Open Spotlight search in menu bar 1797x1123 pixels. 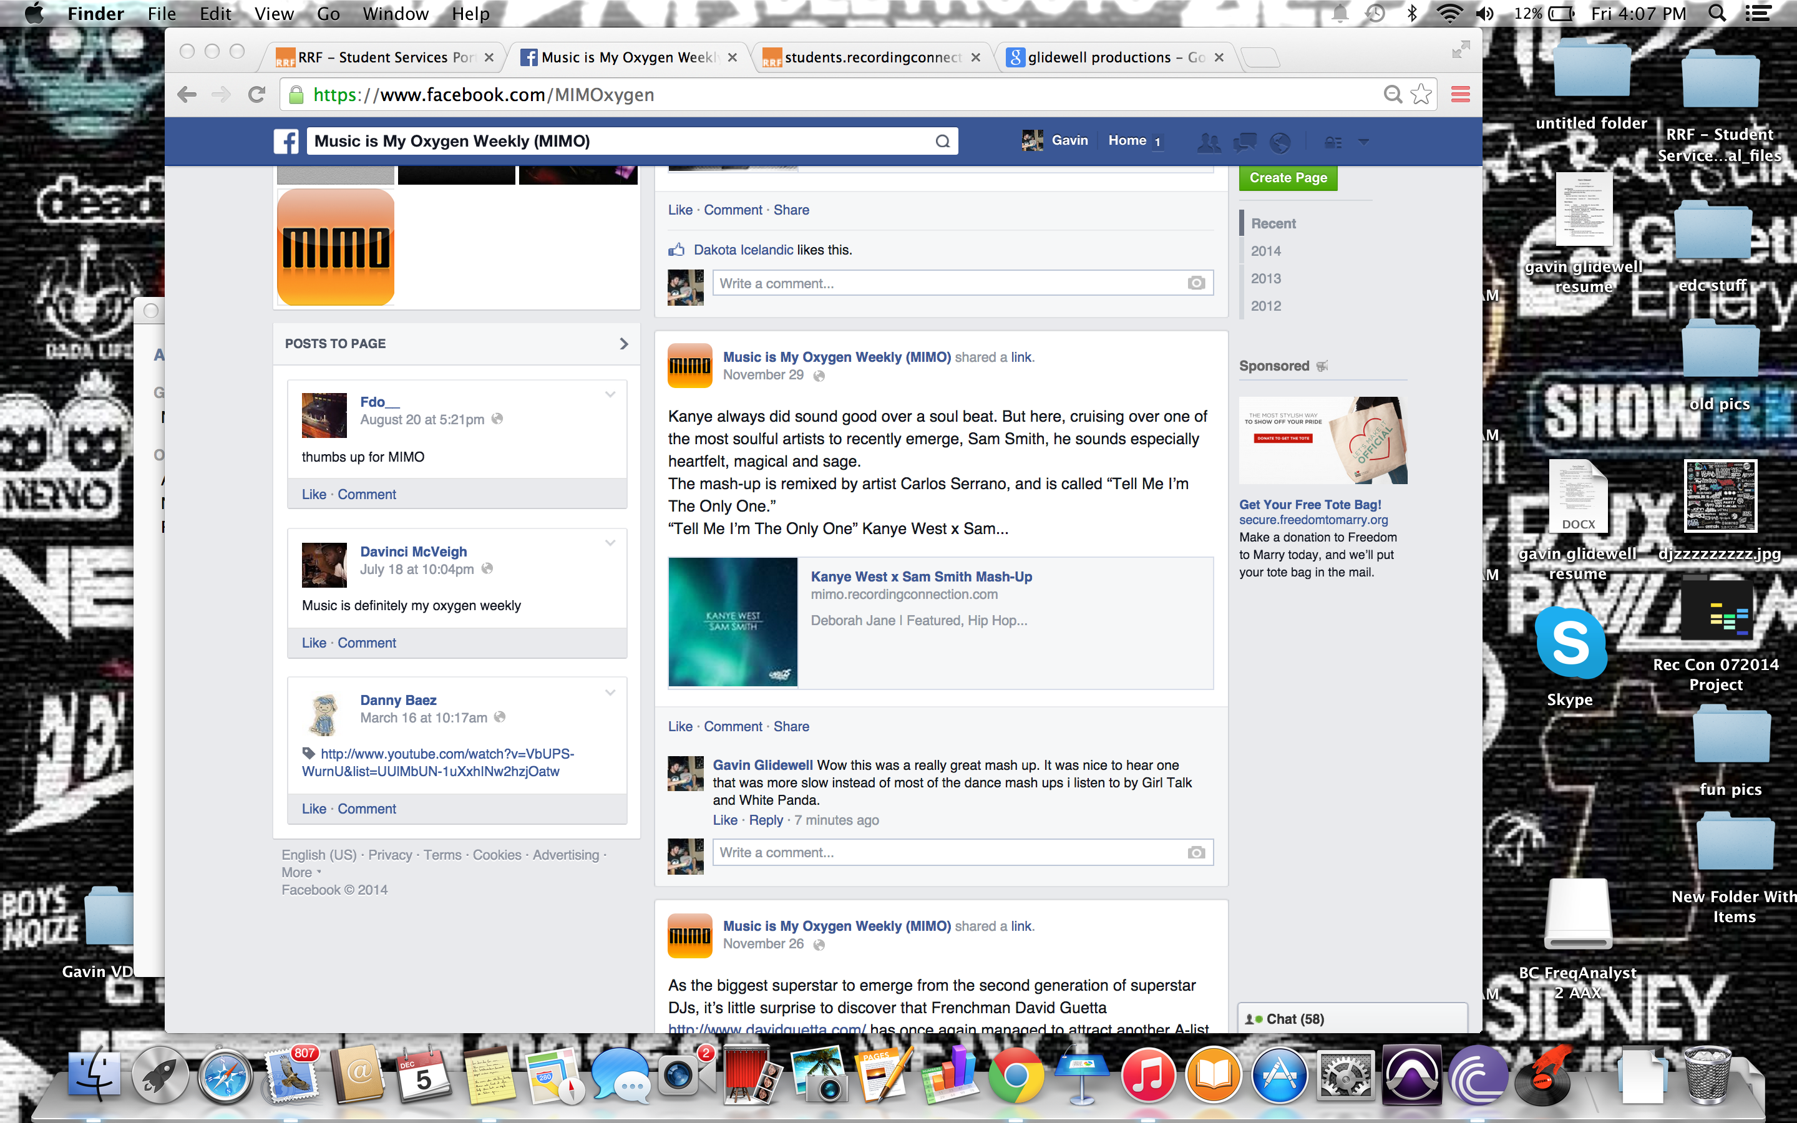click(x=1718, y=13)
